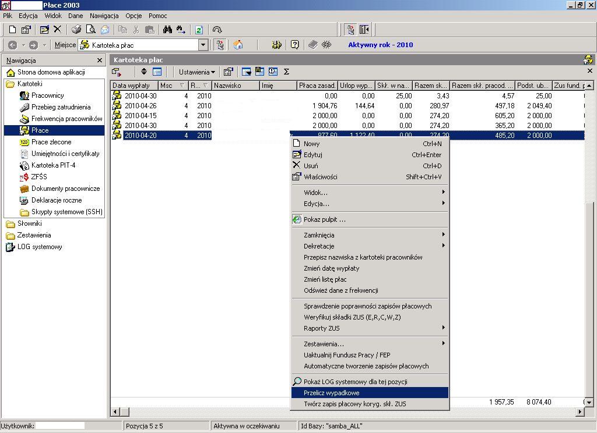This screenshot has width=597, height=433.
Task: Click the print preview magnifier icon
Action: point(90,30)
